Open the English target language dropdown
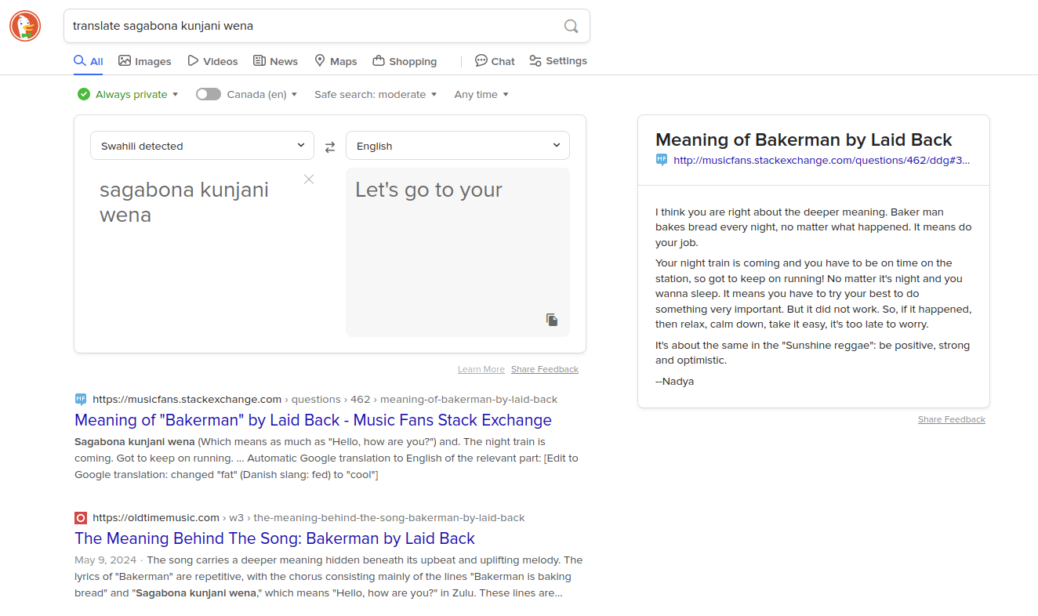Screen dimensions: 1038x616 tap(458, 146)
